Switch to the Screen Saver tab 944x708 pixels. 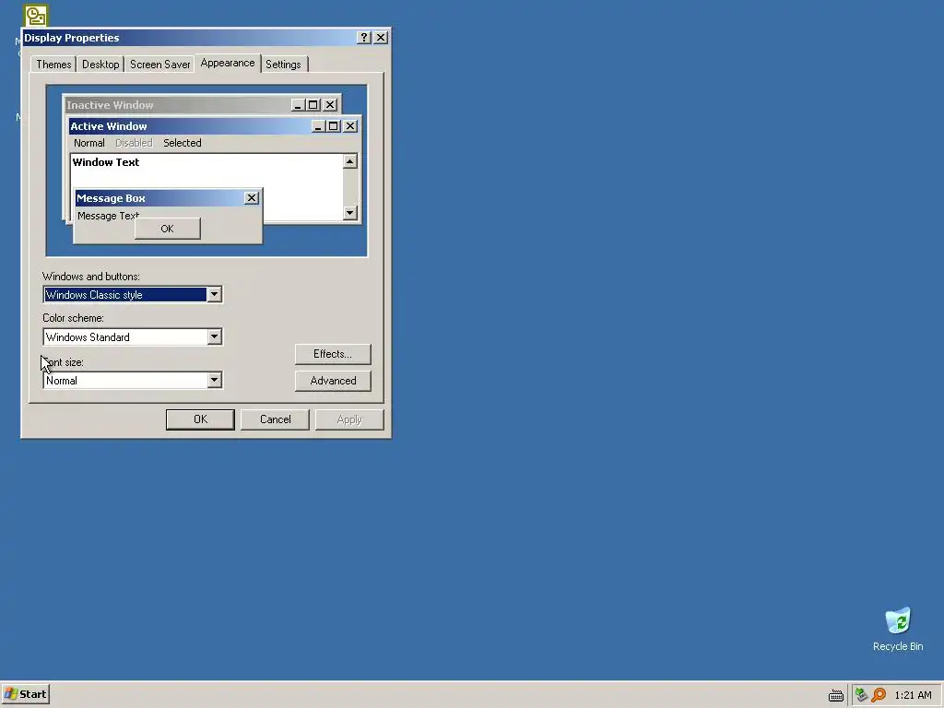(159, 65)
